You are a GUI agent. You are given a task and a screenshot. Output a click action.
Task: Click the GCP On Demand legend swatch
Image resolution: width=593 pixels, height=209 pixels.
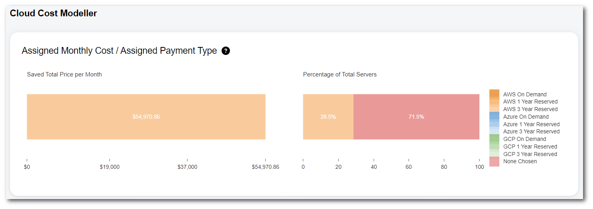point(494,139)
